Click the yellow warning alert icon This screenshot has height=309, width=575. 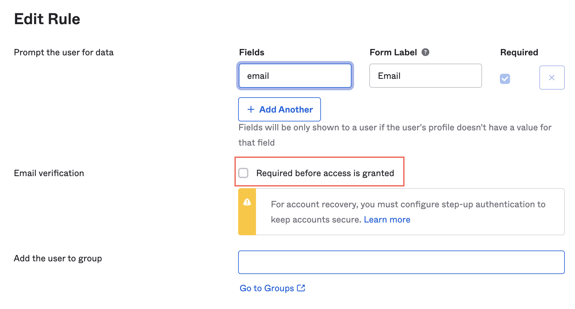[247, 202]
